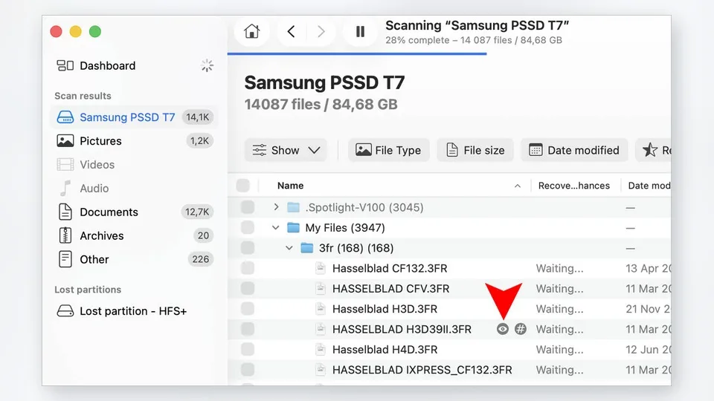Select file Hasselblad H4D.3FR
This screenshot has height=401, width=714.
385,349
